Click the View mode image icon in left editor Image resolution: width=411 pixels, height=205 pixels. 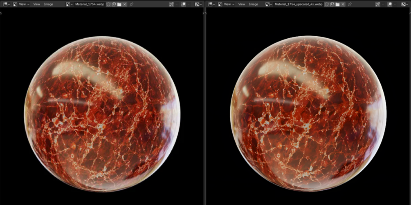pyautogui.click(x=15, y=4)
